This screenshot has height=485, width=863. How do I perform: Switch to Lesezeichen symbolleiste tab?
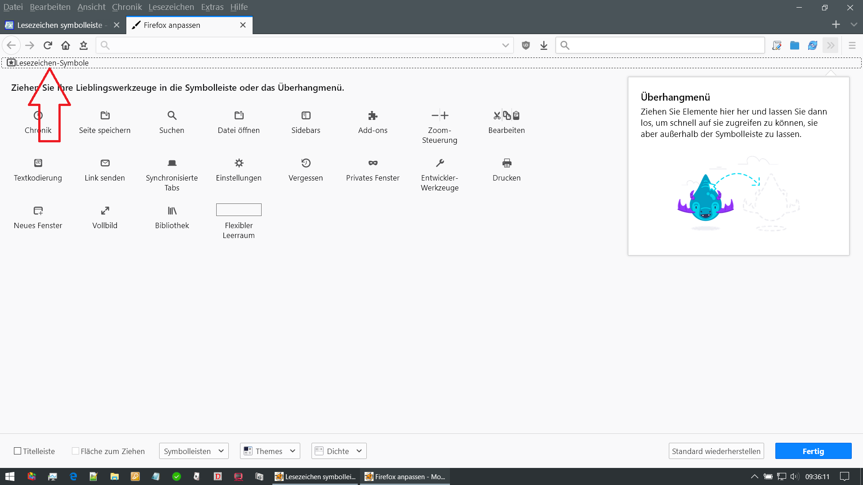[59, 25]
